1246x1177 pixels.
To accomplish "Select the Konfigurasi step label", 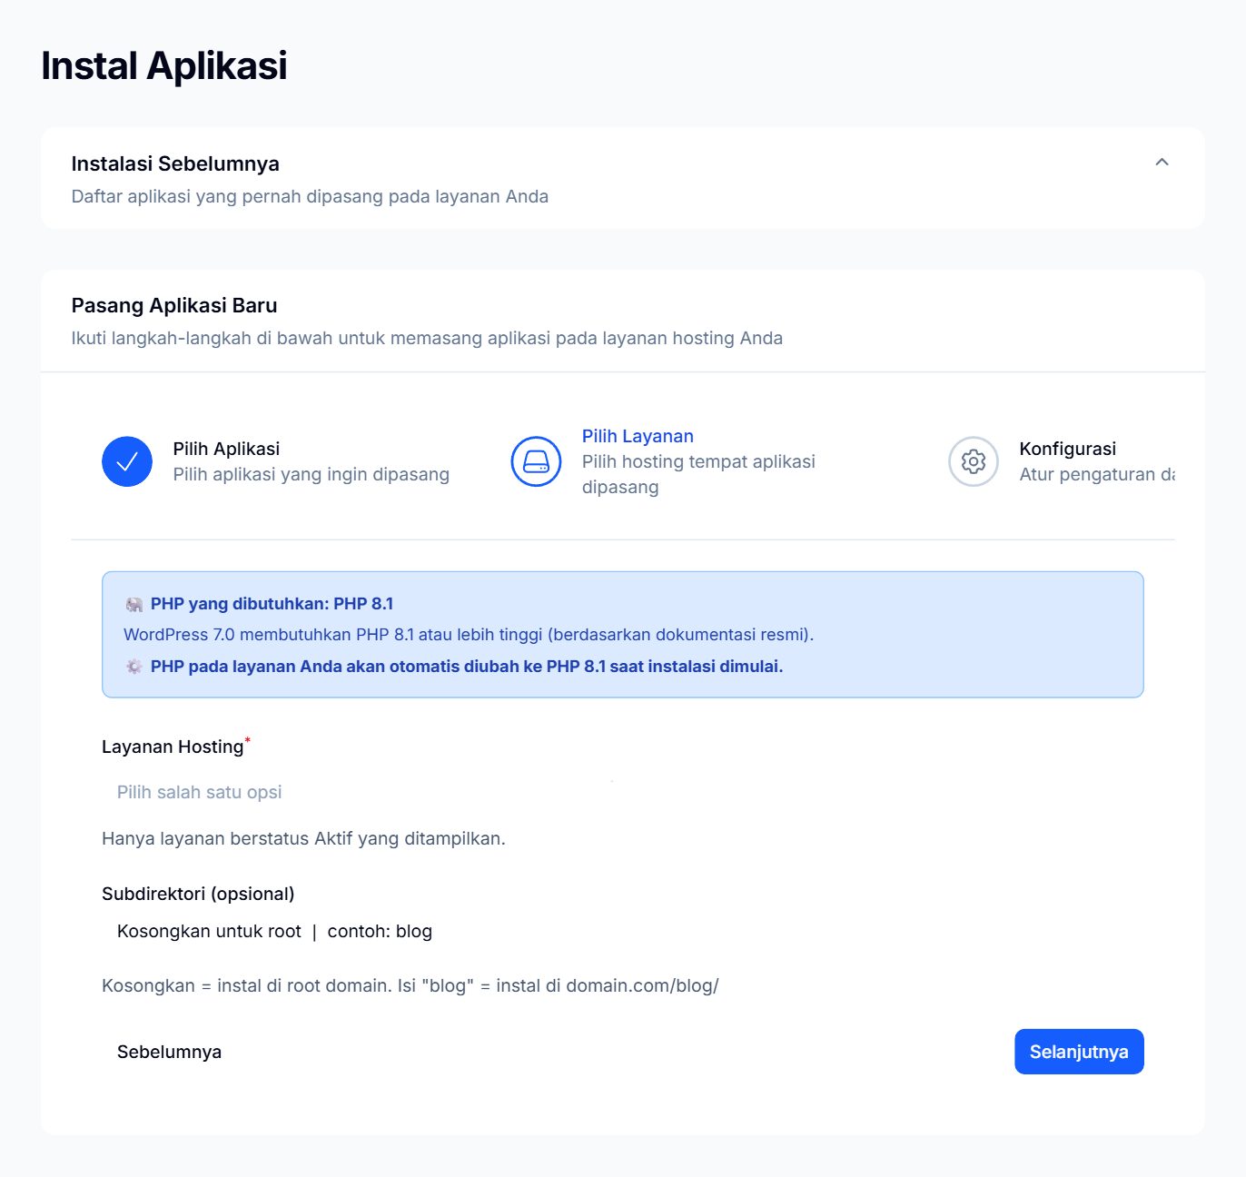I will [x=1067, y=449].
